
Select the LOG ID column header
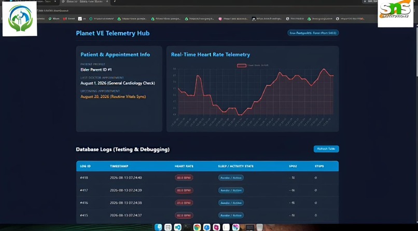click(x=85, y=166)
